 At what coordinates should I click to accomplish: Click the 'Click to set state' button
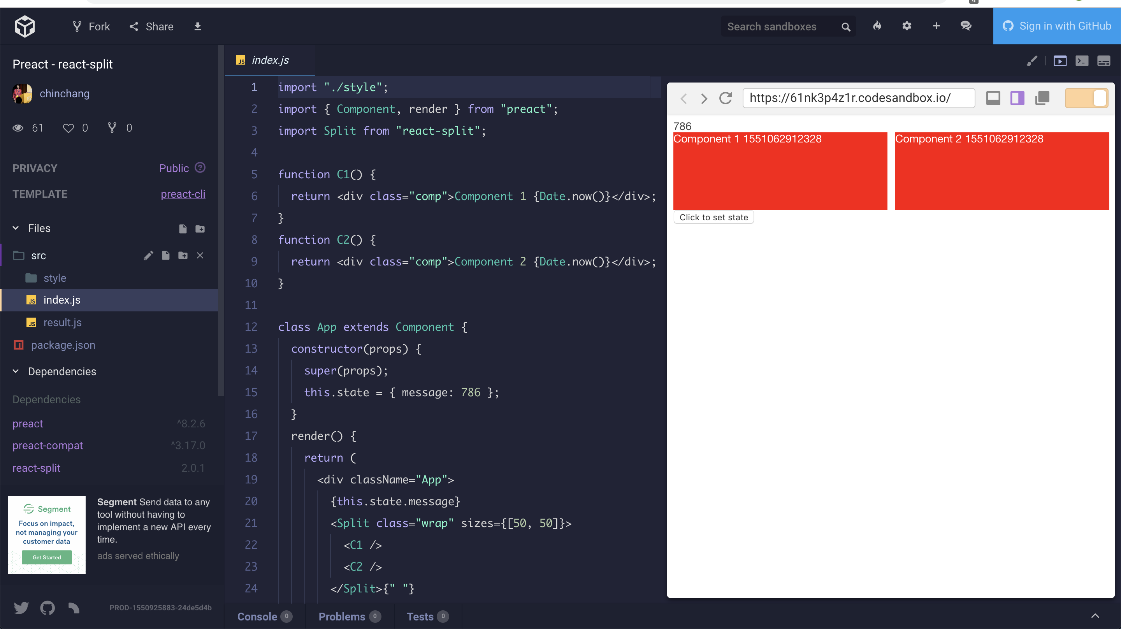[x=713, y=217]
